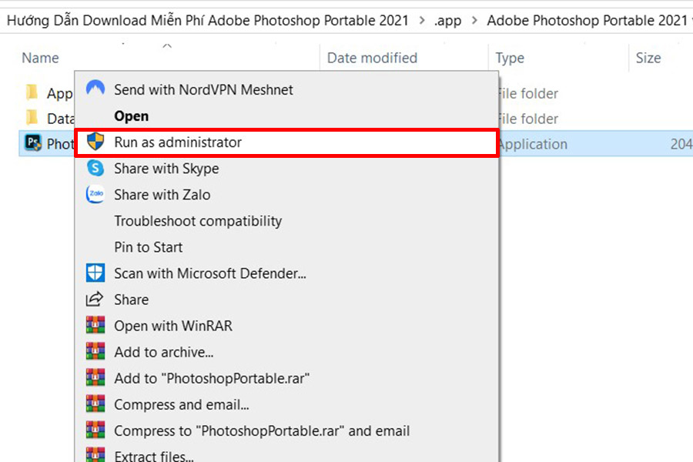Choose Add to "PhotoshopPortable.rar"

(x=212, y=378)
